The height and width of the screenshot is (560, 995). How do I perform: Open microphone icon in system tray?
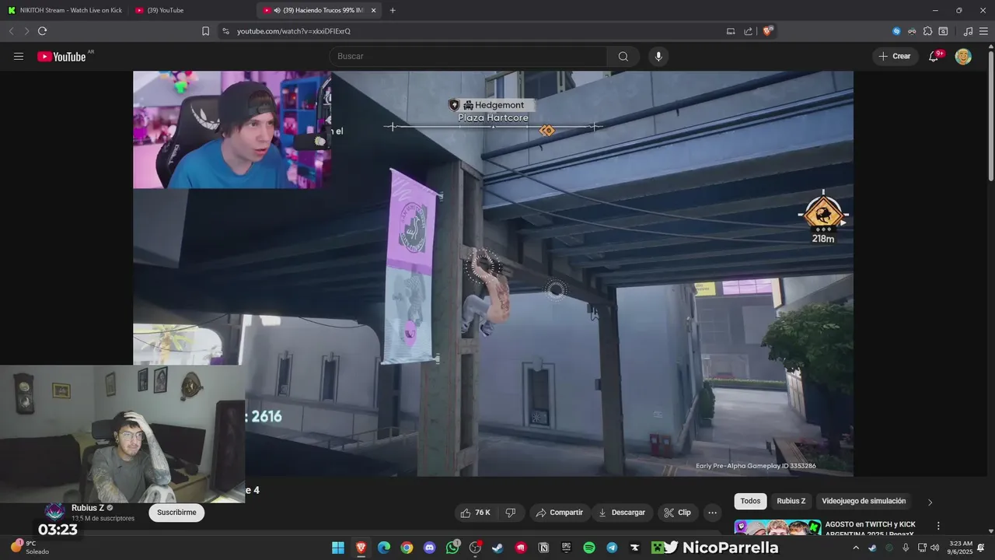point(906,548)
